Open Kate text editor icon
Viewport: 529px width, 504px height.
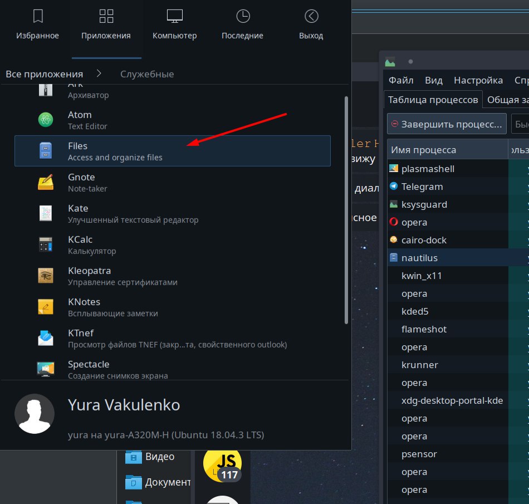pos(46,213)
